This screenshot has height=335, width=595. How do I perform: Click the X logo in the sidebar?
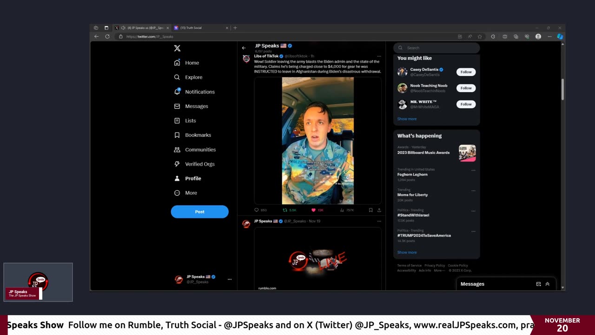pyautogui.click(x=177, y=48)
